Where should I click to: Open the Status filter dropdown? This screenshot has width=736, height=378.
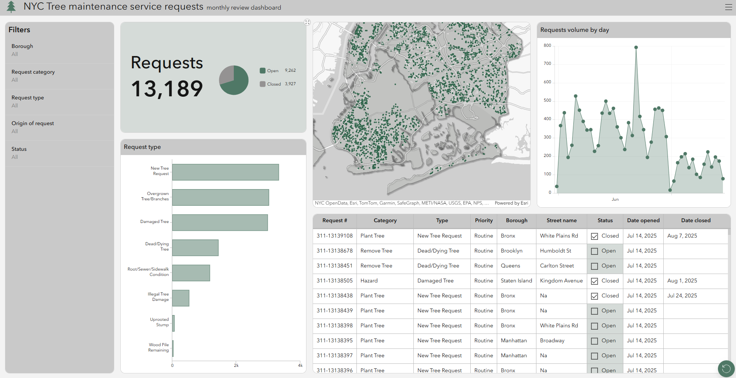tap(60, 153)
